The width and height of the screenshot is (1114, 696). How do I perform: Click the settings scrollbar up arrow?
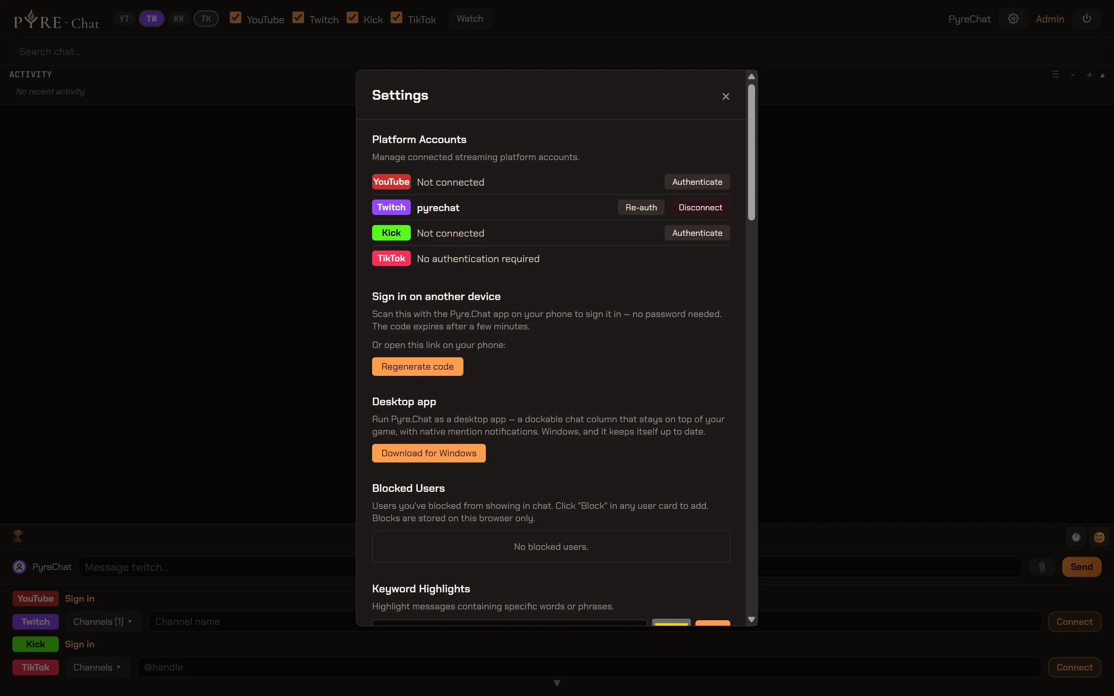click(751, 77)
